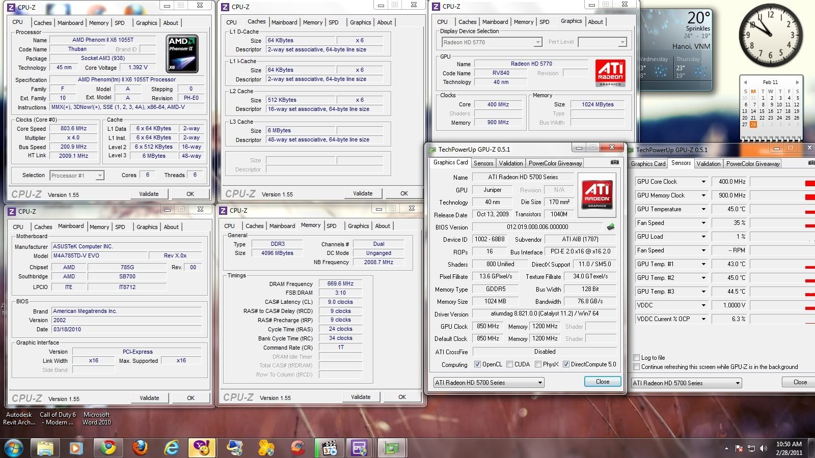
Task: Click the Hanoi weather gadget
Action: 676,49
